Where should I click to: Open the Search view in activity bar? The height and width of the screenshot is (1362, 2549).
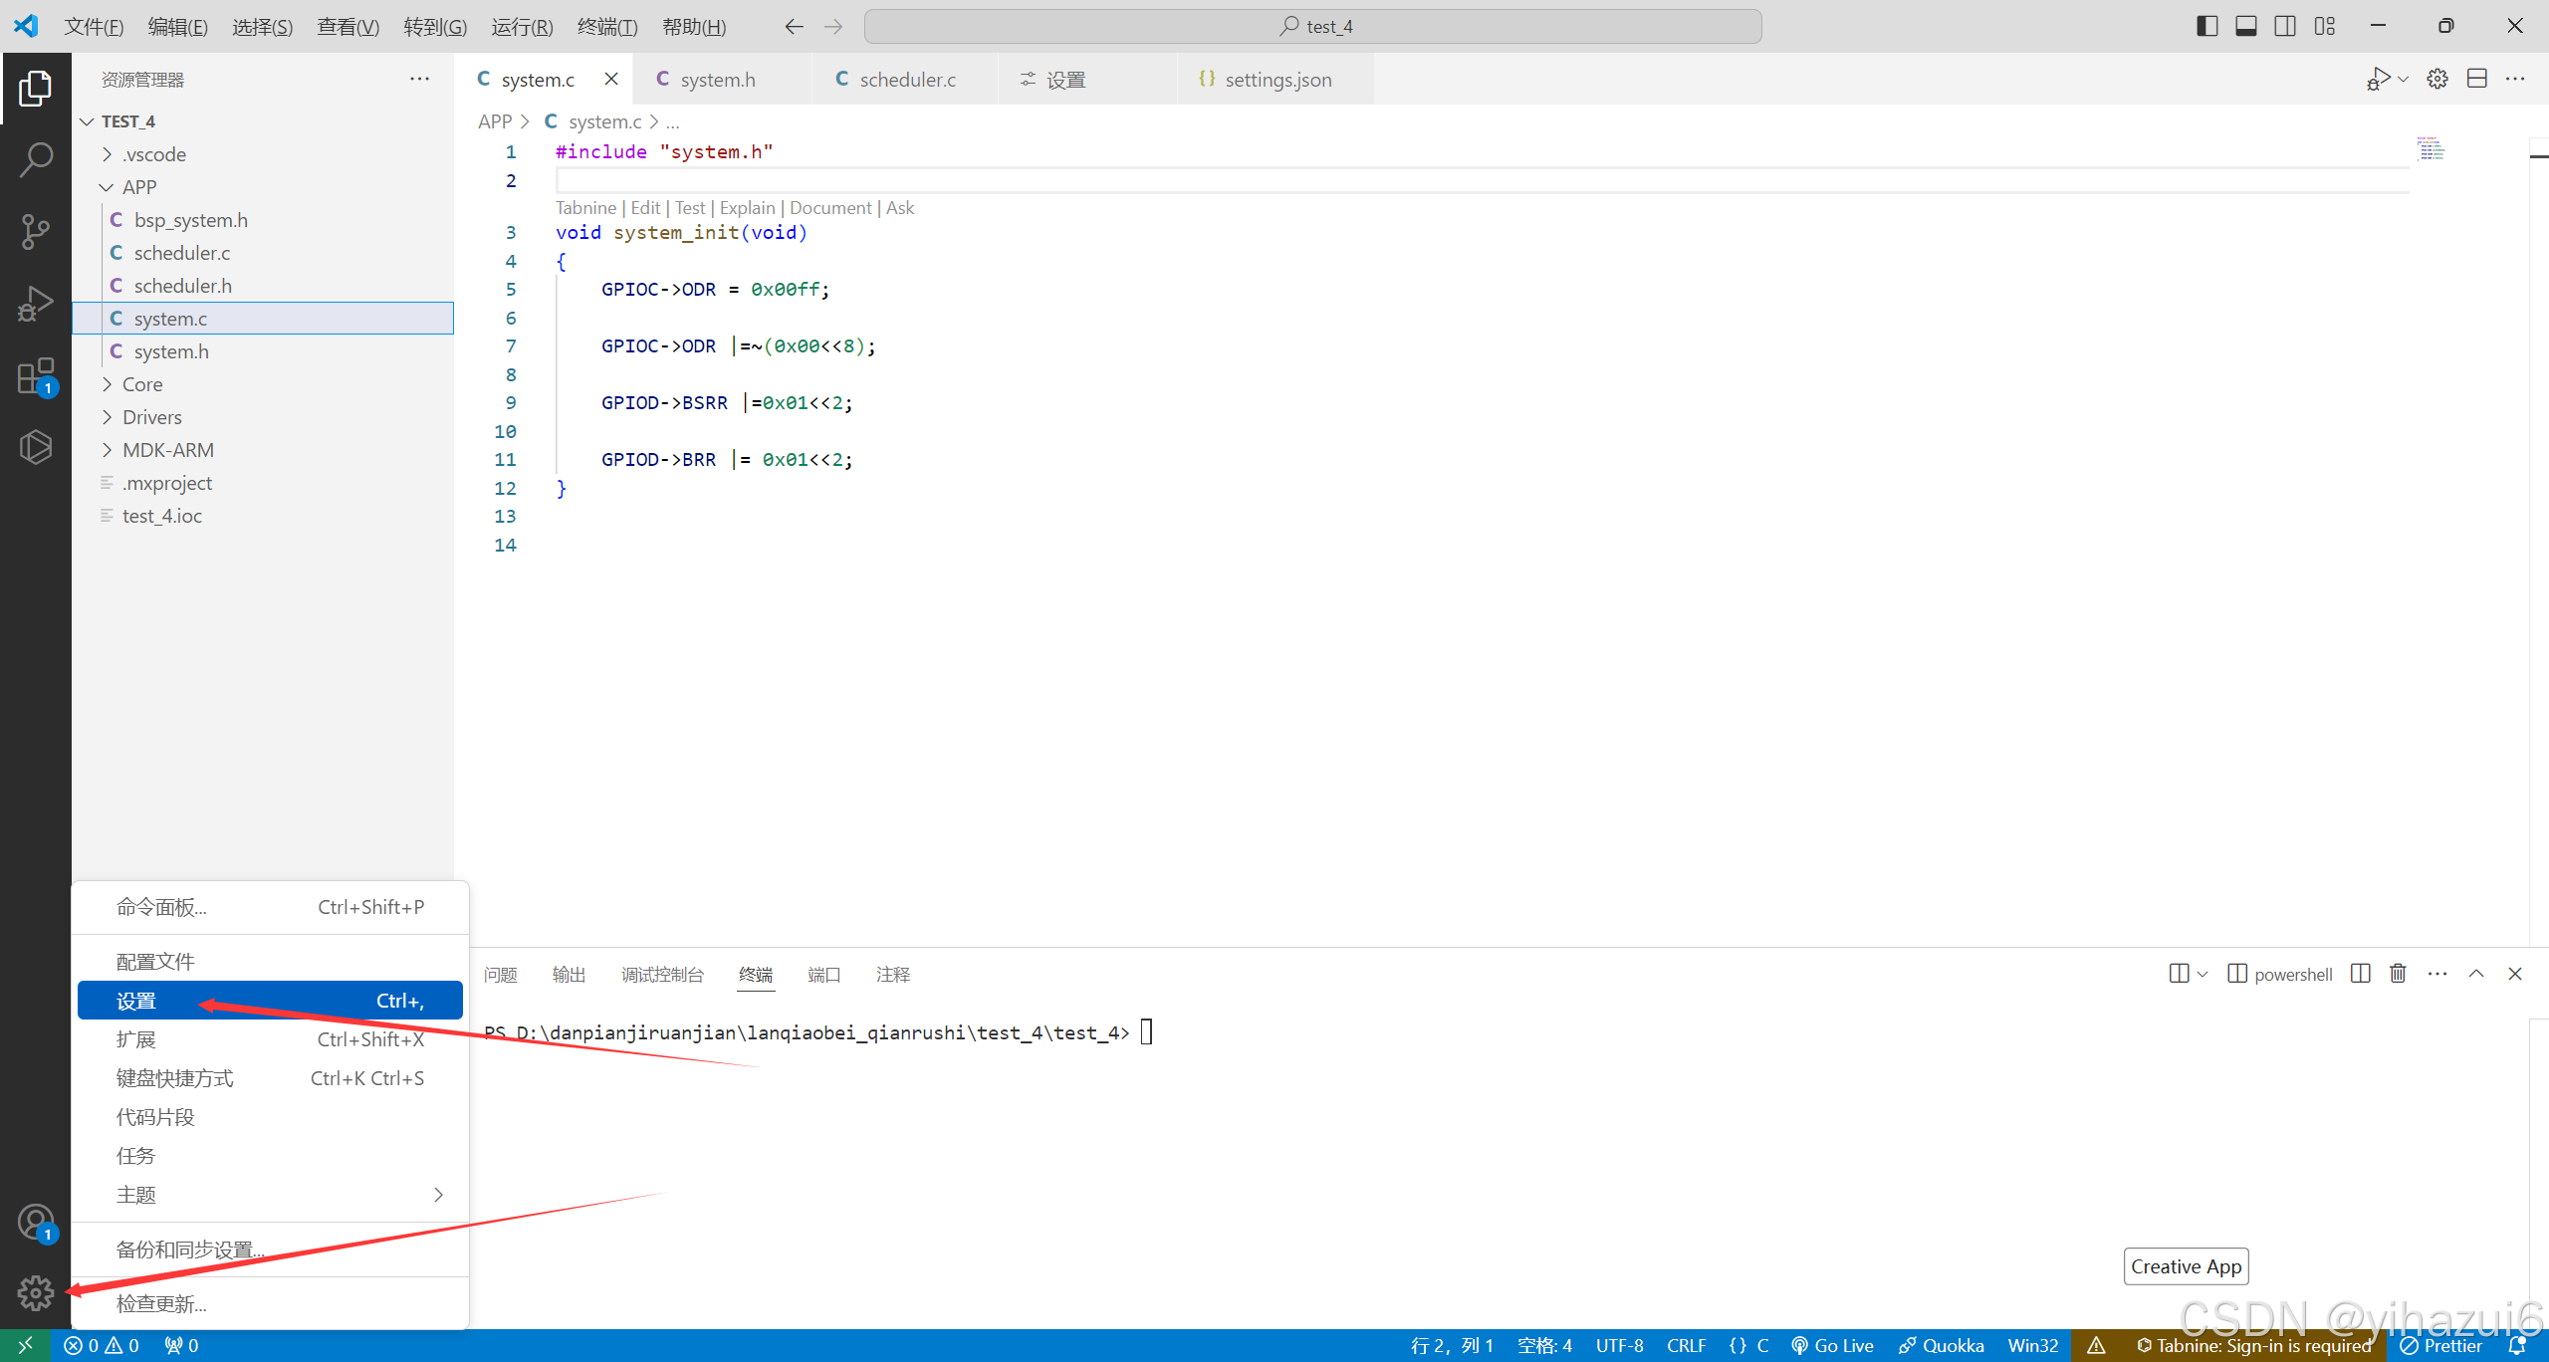tap(36, 159)
